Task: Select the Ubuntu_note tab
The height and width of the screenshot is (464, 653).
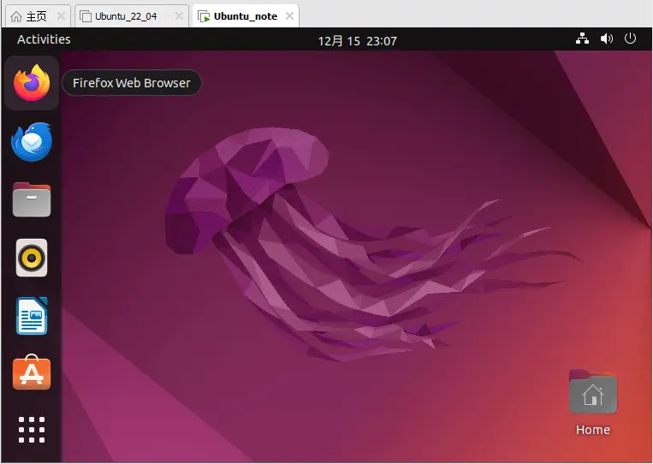Action: (x=246, y=16)
